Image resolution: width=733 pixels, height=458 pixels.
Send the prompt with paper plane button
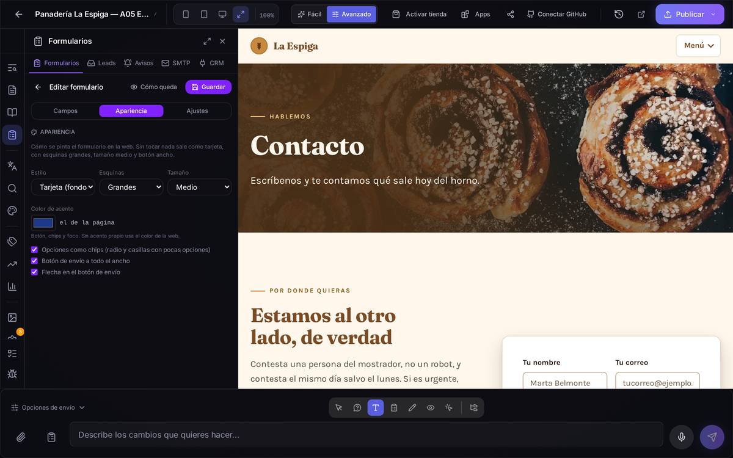tap(712, 437)
